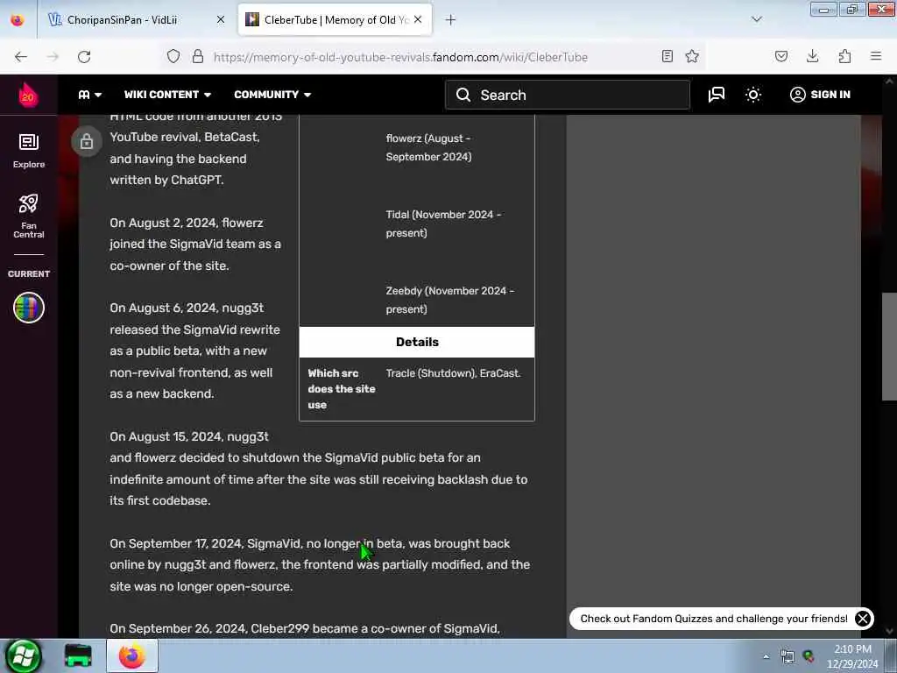This screenshot has height=673, width=897.
Task: Open Save to Pocket icon
Action: [x=781, y=56]
